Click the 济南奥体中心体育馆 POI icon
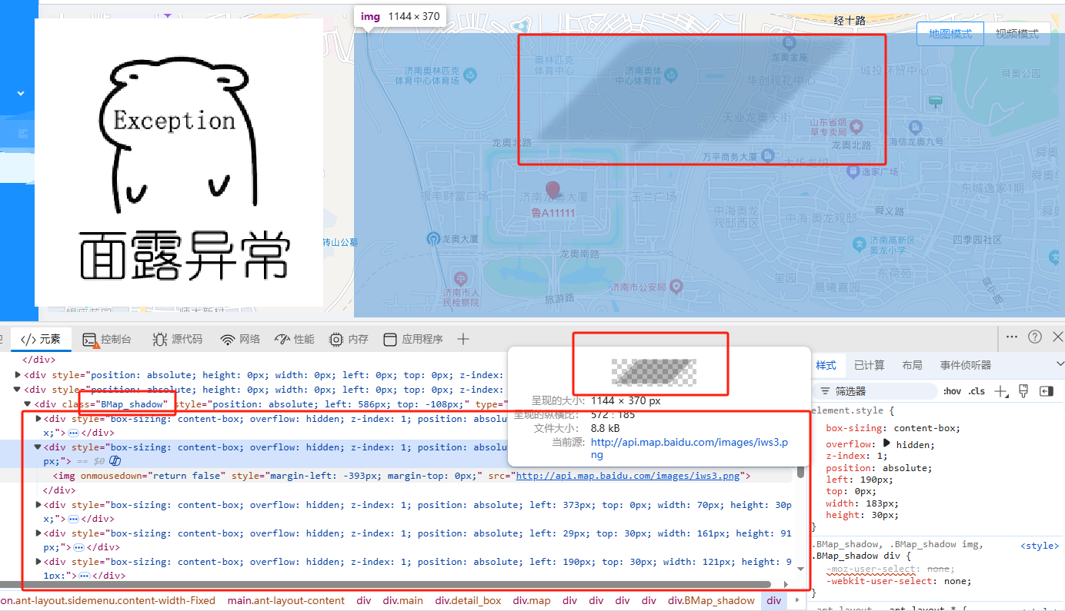 pyautogui.click(x=671, y=75)
